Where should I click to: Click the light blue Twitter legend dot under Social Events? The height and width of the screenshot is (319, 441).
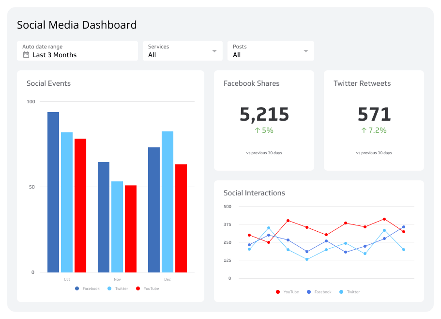[109, 288]
